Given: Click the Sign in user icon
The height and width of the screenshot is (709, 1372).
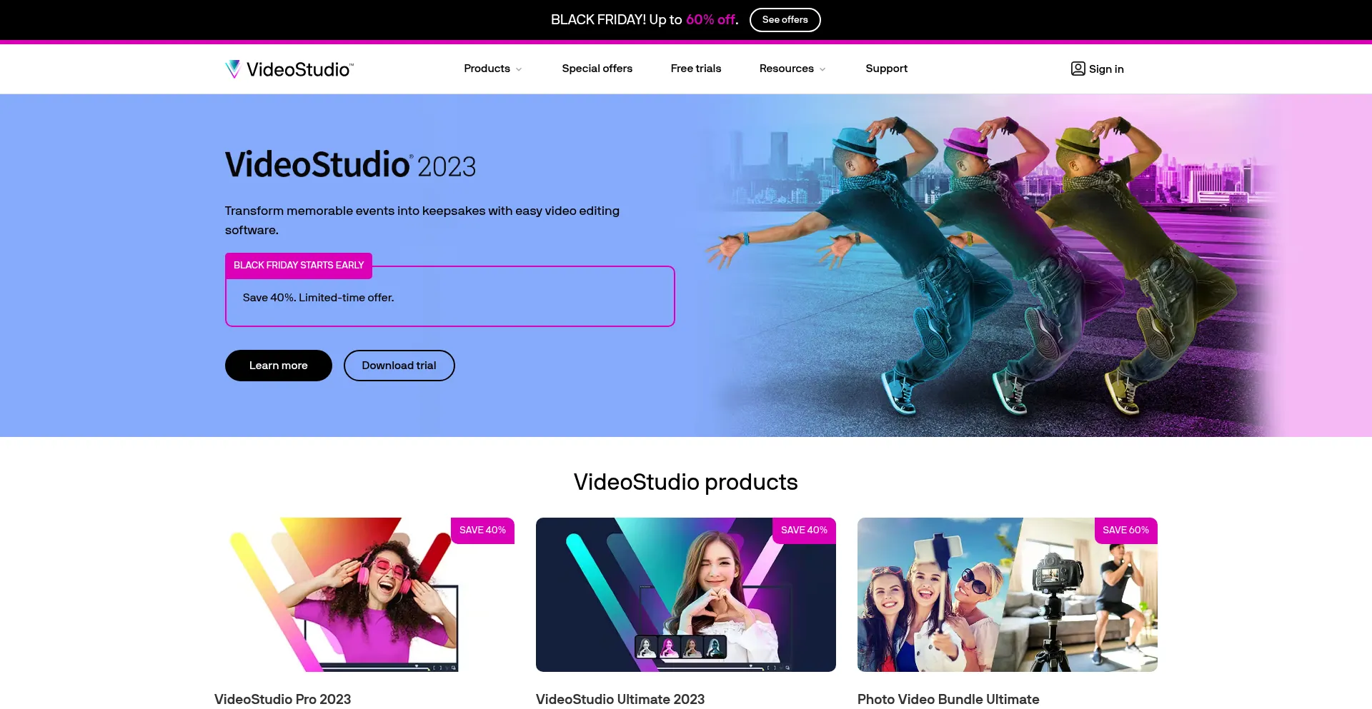Looking at the screenshot, I should pyautogui.click(x=1078, y=69).
